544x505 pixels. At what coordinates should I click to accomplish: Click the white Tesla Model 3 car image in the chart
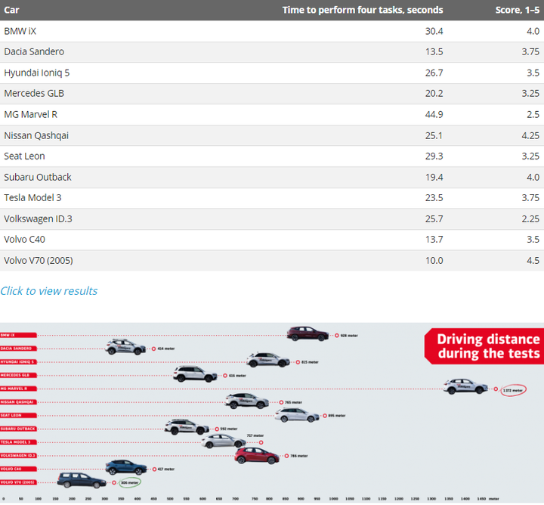(x=224, y=441)
